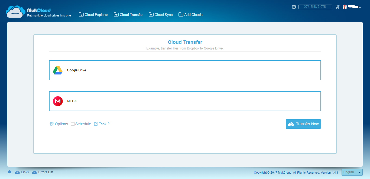370x179 pixels.
Task: Click the Transfer Now button
Action: [x=303, y=124]
